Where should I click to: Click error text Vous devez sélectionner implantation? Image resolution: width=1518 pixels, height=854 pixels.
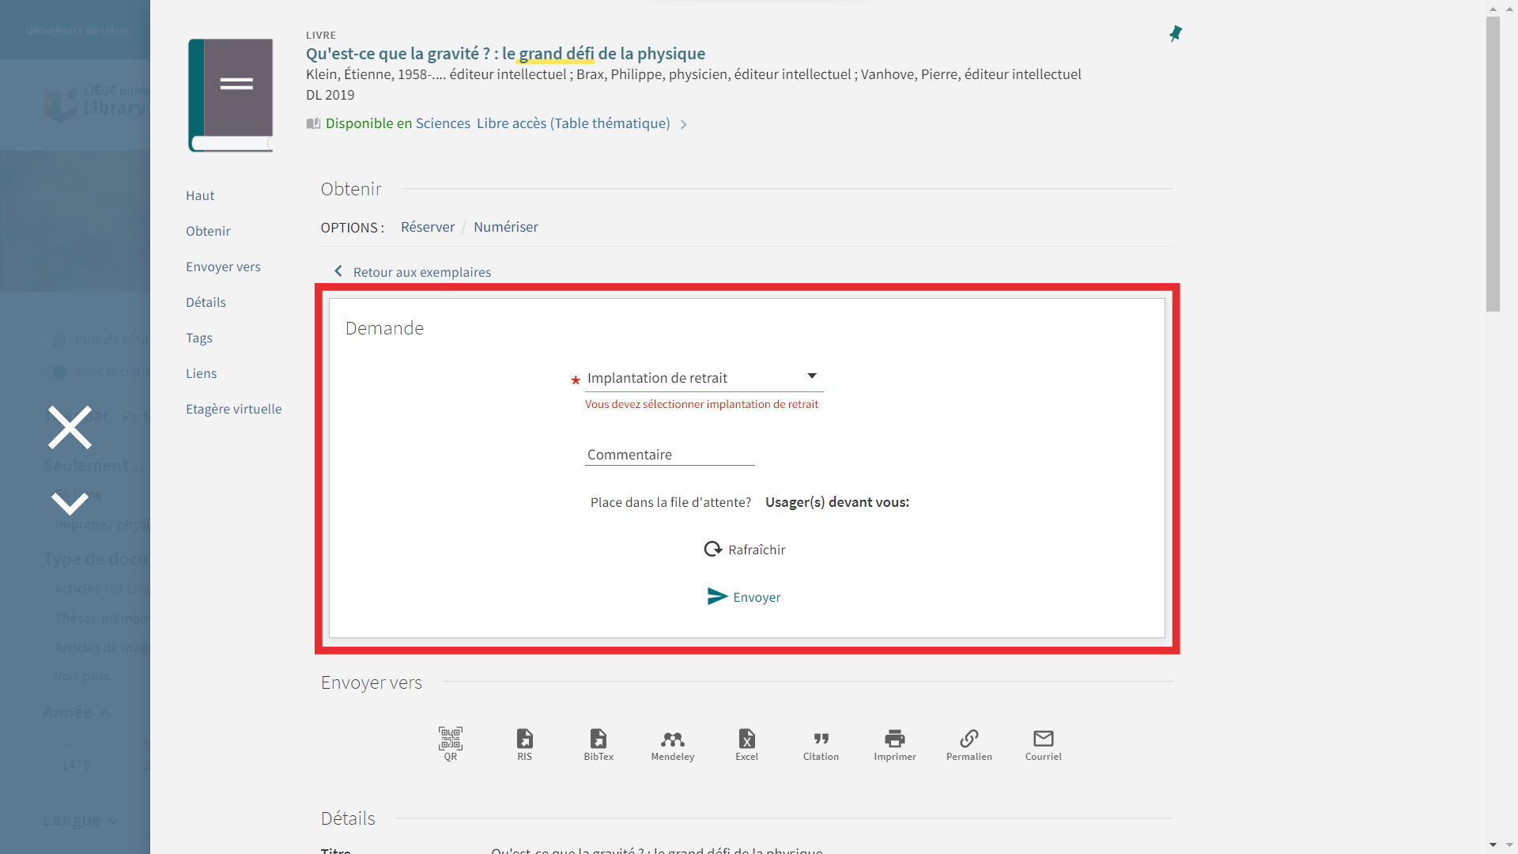tap(701, 404)
